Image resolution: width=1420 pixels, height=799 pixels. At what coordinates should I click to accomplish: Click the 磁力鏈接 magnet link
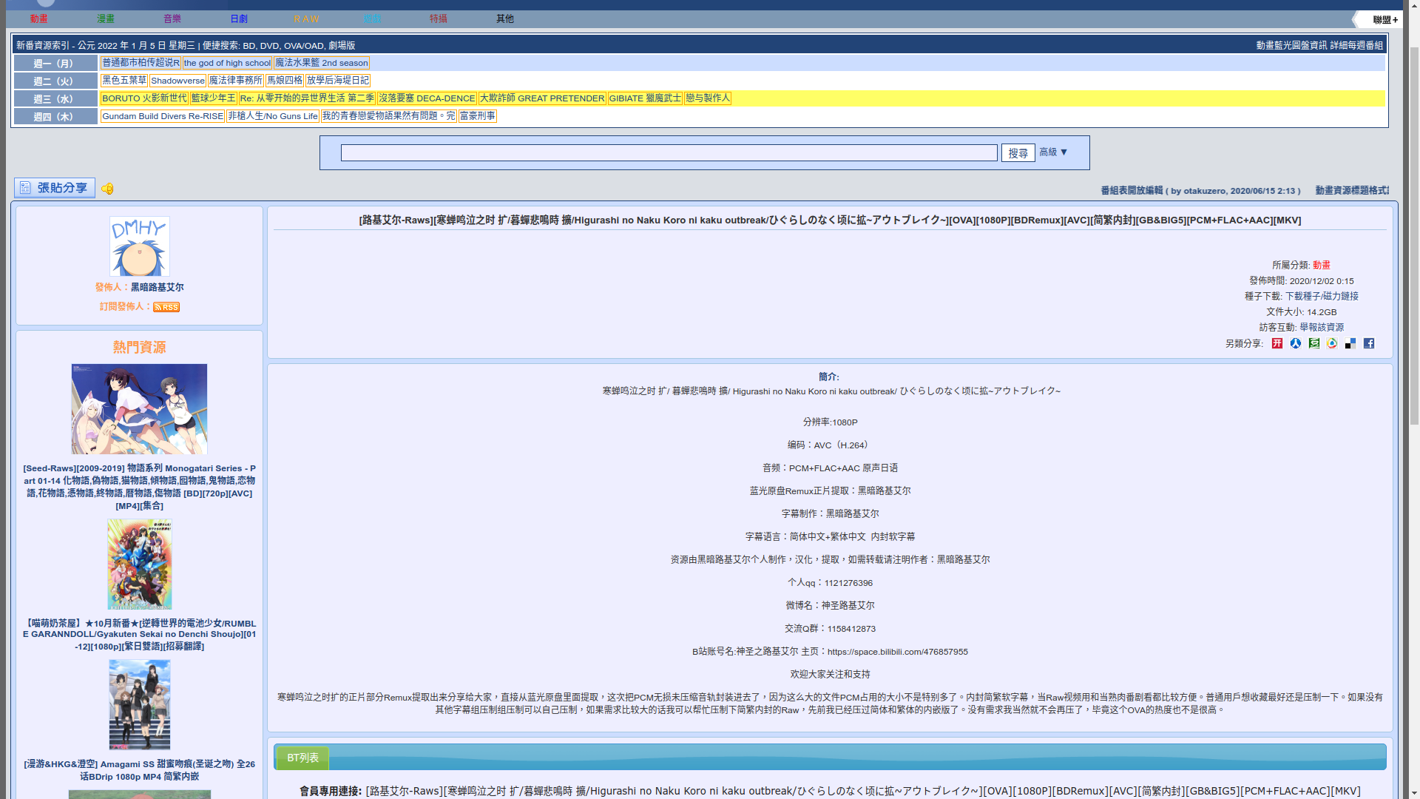(x=1341, y=296)
